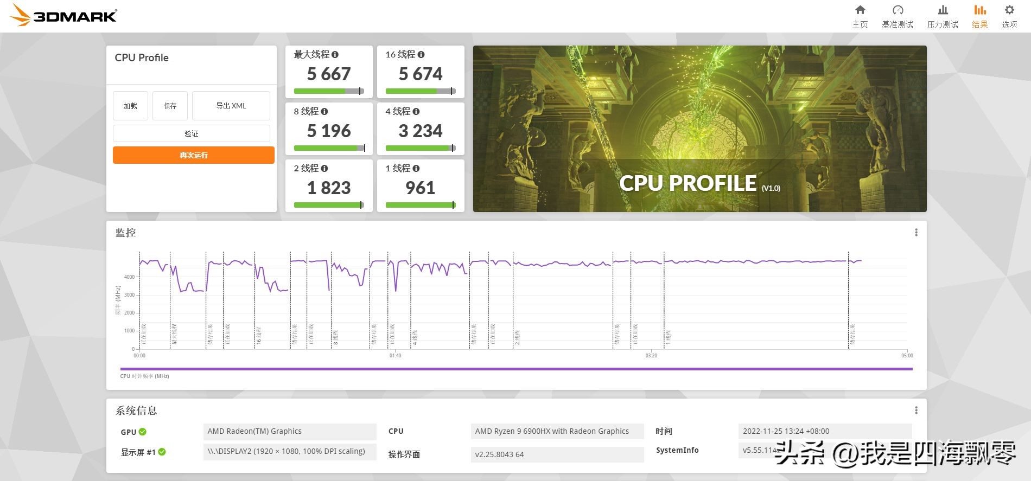Click the 03:20 time label on chart
Viewport: 1031px width, 481px height.
(x=651, y=356)
